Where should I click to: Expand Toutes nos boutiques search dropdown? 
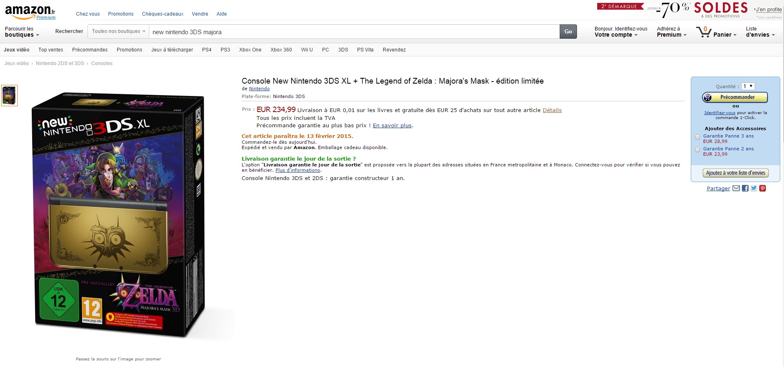pos(118,31)
